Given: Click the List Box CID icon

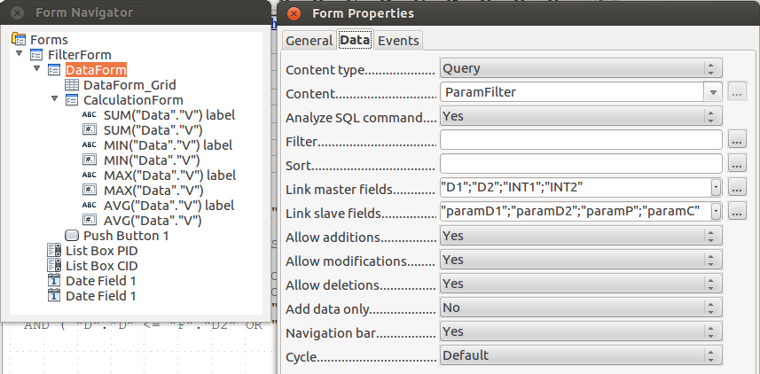Looking at the screenshot, I should tap(54, 266).
